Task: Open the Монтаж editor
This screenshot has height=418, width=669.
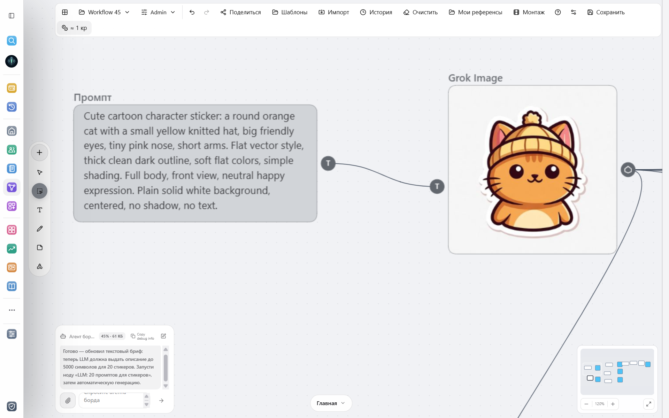Action: pos(529,12)
